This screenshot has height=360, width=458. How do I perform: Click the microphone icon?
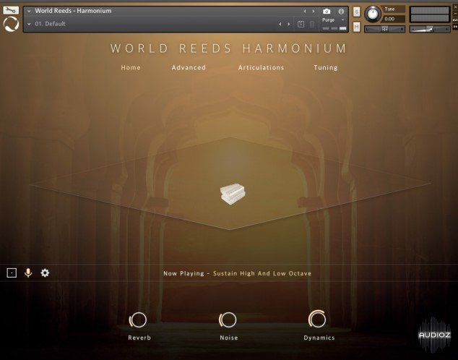tap(28, 273)
